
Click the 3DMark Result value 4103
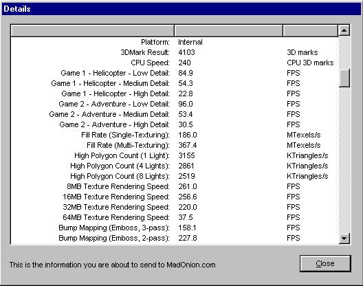(x=186, y=52)
